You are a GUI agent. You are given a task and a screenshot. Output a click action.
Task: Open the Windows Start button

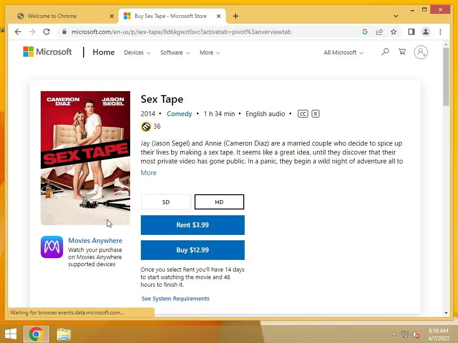(x=11, y=334)
